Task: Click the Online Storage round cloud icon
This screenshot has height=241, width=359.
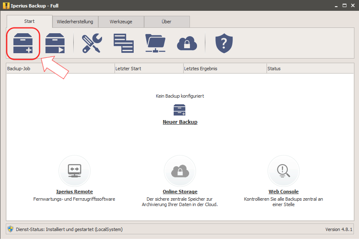Action: tap(180, 171)
